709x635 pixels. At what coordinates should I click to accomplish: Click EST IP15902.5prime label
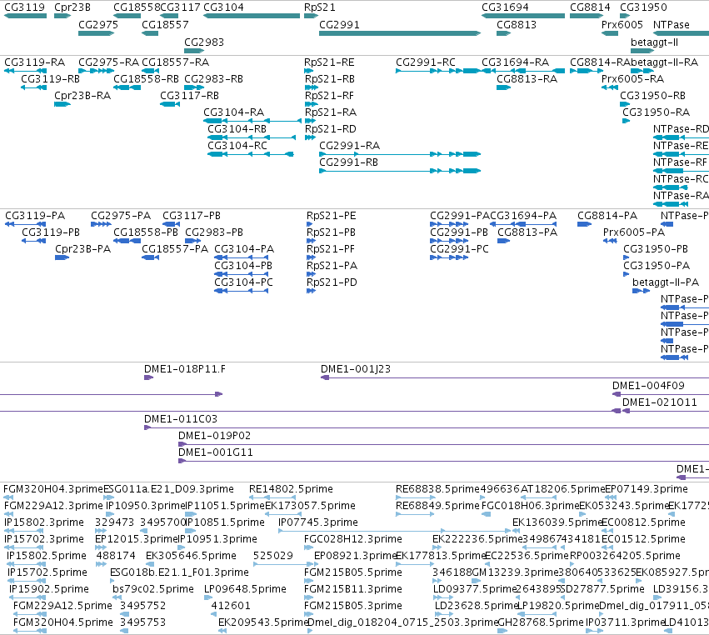pyautogui.click(x=49, y=589)
